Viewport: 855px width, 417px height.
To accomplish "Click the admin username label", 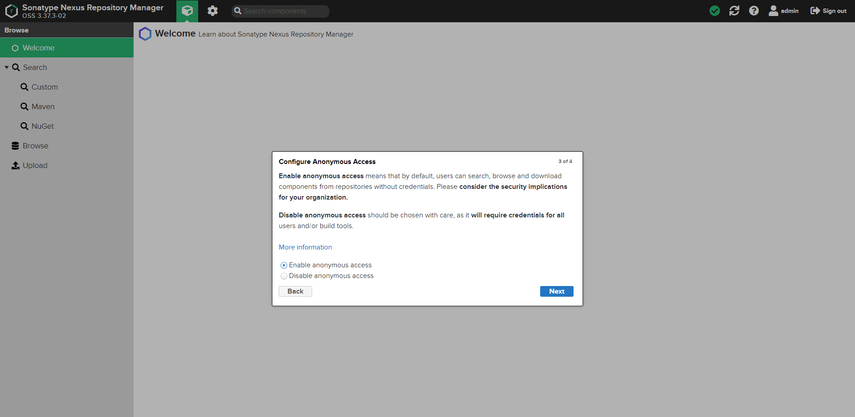I will pyautogui.click(x=790, y=11).
